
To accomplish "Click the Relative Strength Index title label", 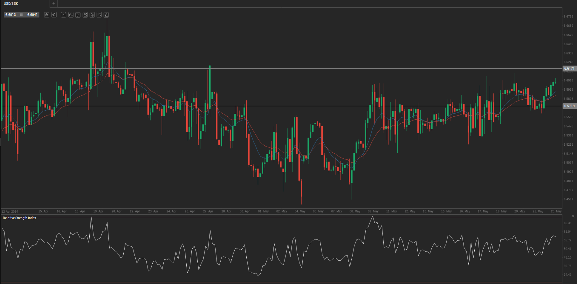I will tap(19, 218).
